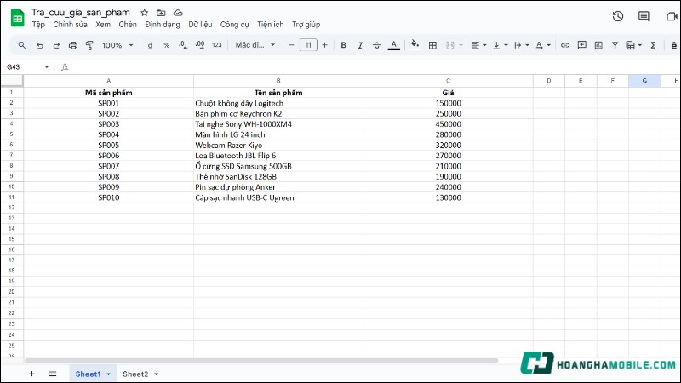Screen dimensions: 681x383
Task: Increase font size with plus button
Action: tap(324, 45)
